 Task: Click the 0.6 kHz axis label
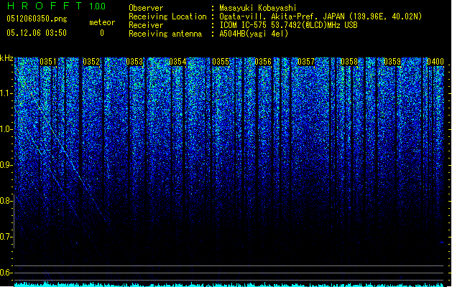6,273
